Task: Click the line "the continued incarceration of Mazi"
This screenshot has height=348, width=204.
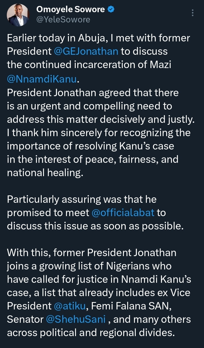Action: click(x=89, y=65)
